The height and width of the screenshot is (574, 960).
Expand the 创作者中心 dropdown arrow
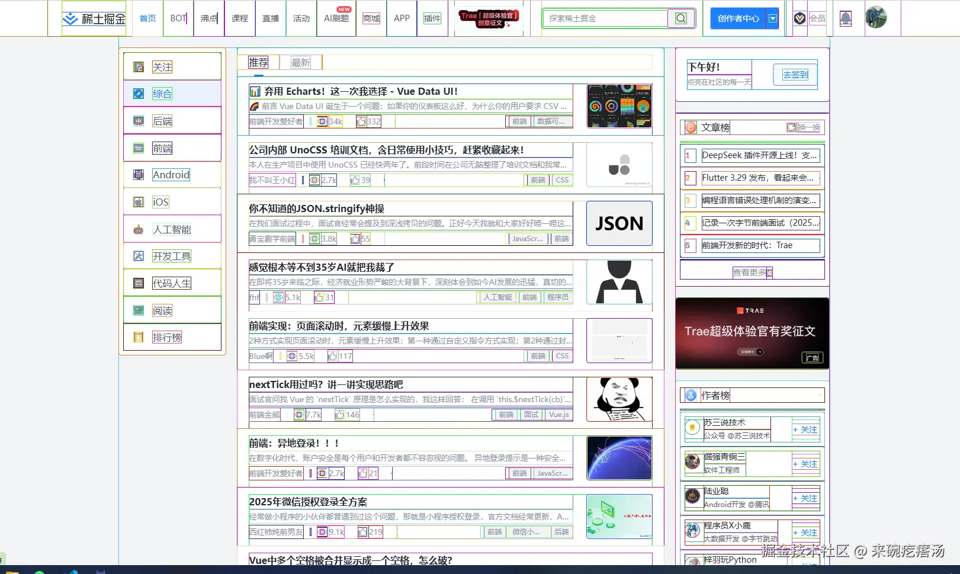click(x=773, y=18)
